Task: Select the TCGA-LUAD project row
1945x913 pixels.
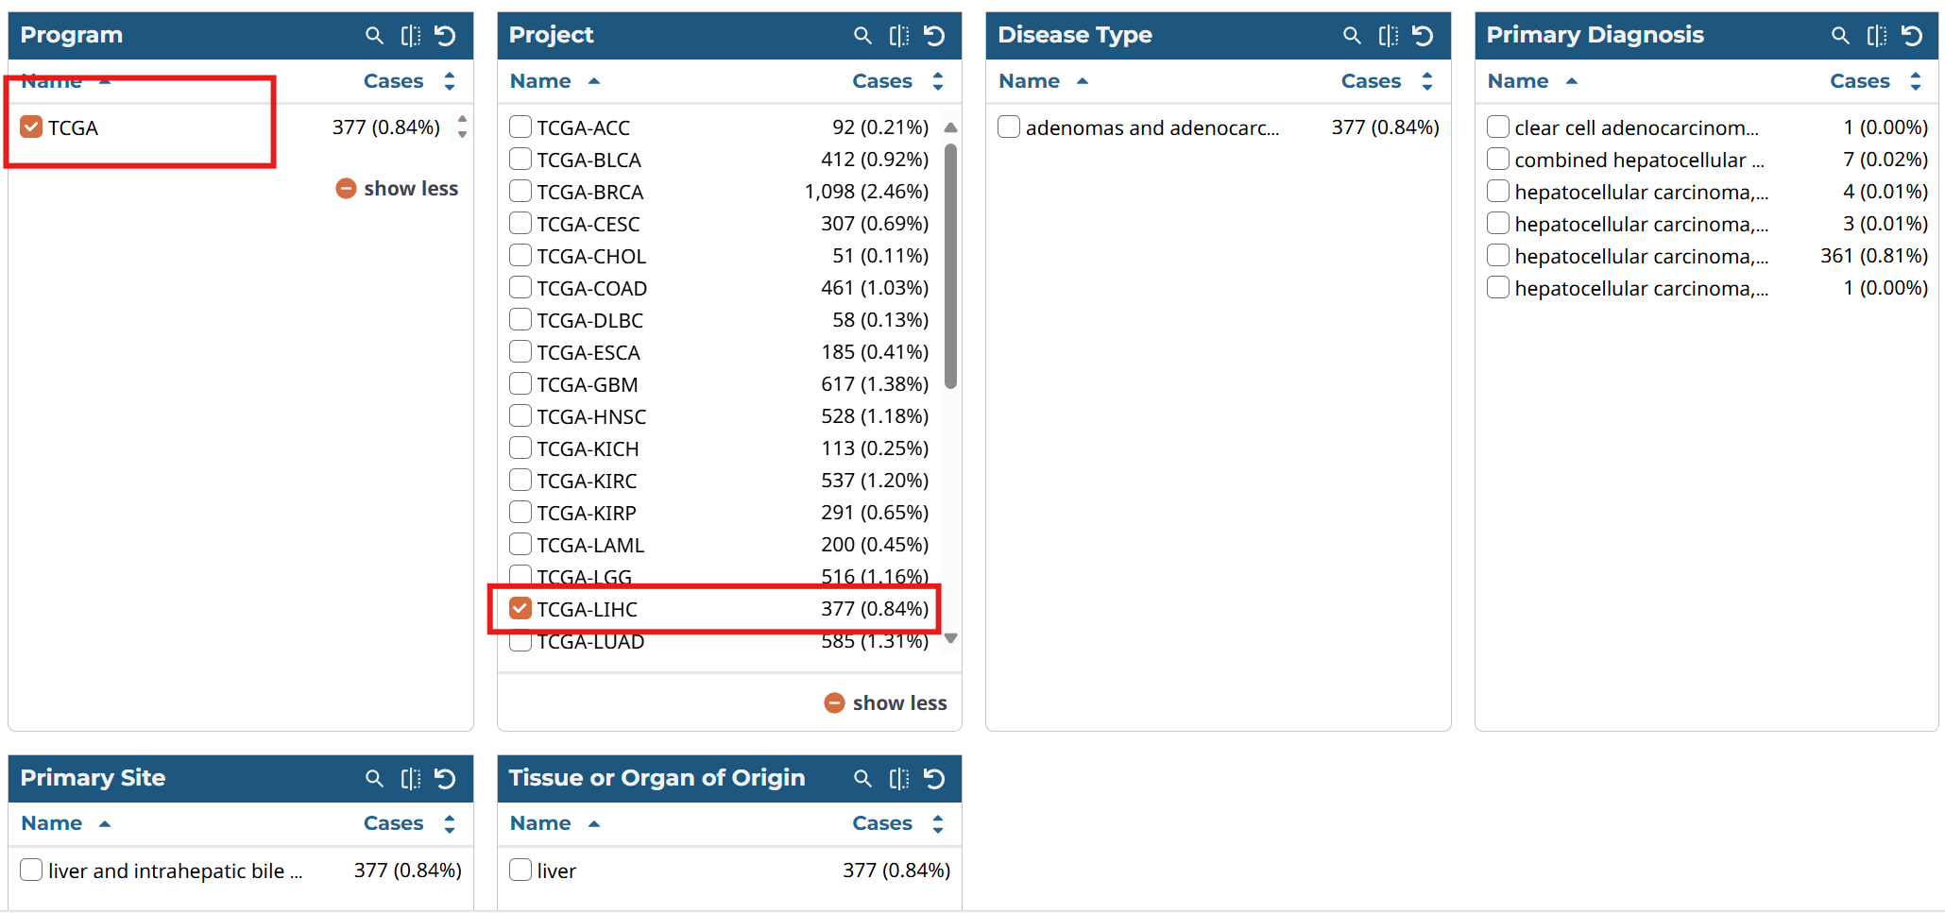Action: (x=719, y=643)
